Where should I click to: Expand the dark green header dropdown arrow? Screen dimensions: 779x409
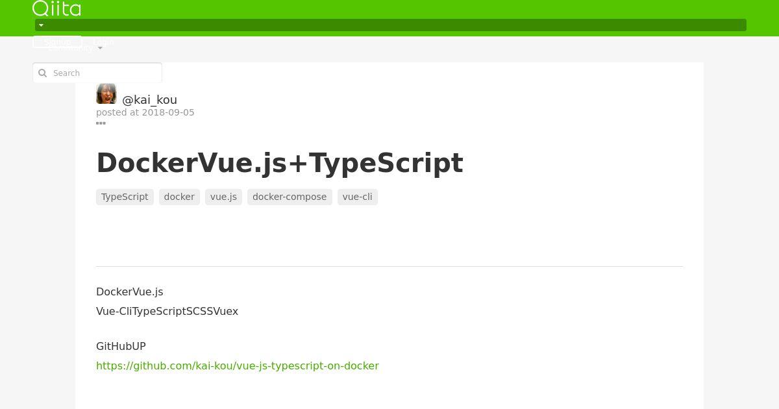[x=41, y=25]
